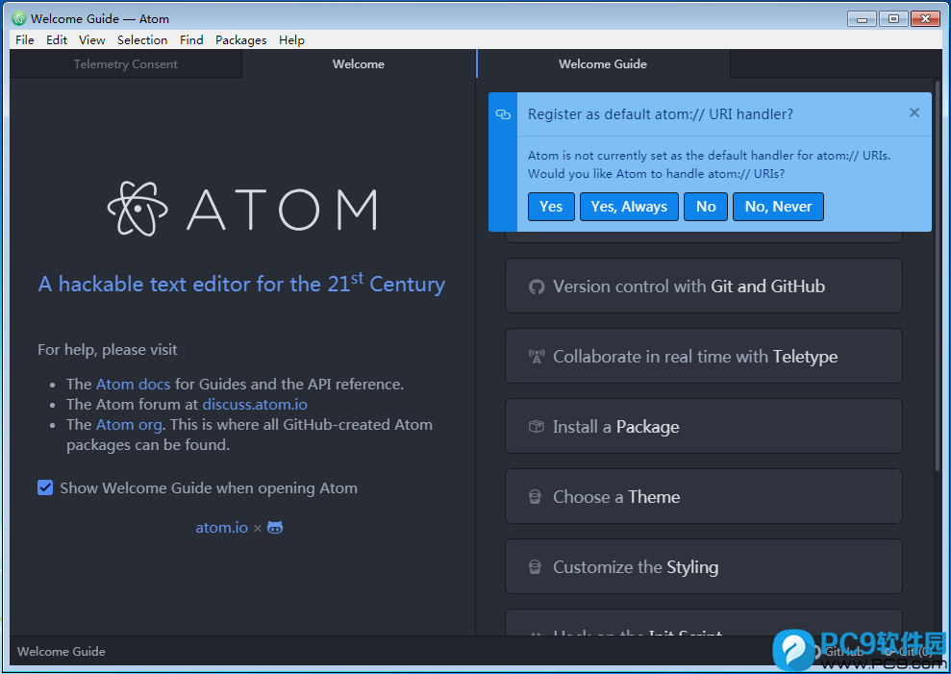Image resolution: width=951 pixels, height=674 pixels.
Task: Open the View menu
Action: (x=92, y=40)
